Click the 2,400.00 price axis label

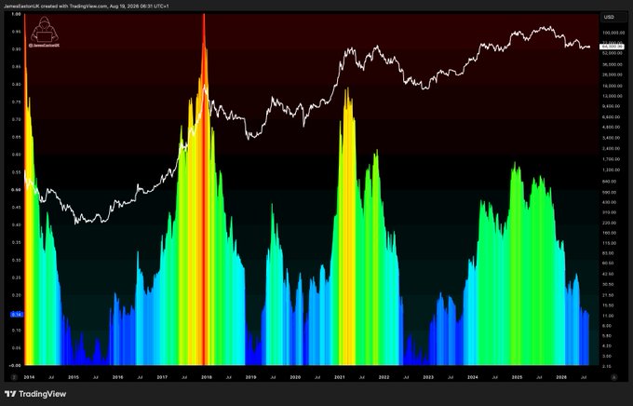(613, 149)
